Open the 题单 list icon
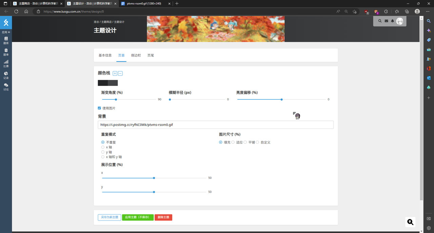Image resolution: width=434 pixels, height=233 pixels. tap(6, 50)
